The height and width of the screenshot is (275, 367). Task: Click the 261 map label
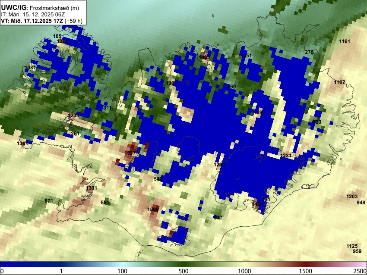(75, 134)
